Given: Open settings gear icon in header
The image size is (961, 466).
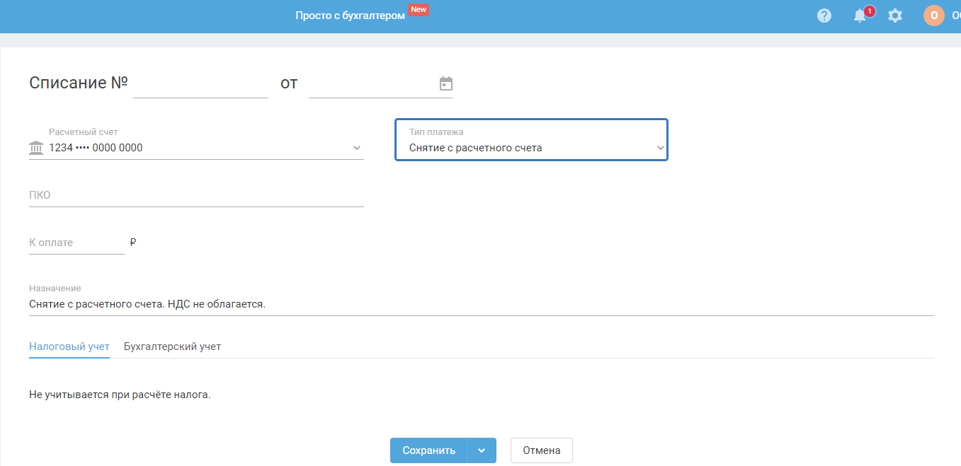Looking at the screenshot, I should (895, 16).
